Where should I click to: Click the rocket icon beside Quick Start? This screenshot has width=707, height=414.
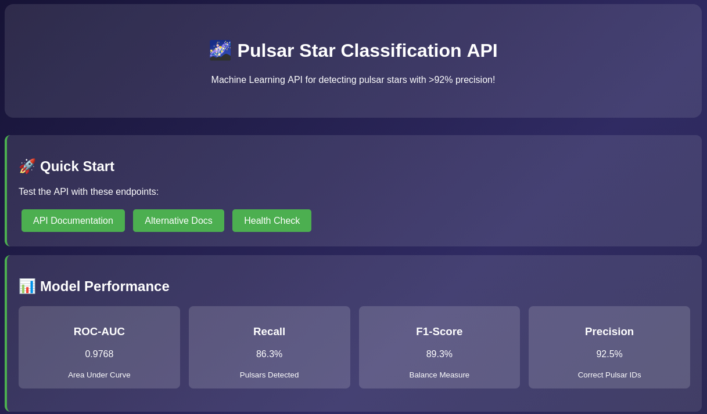coord(27,166)
